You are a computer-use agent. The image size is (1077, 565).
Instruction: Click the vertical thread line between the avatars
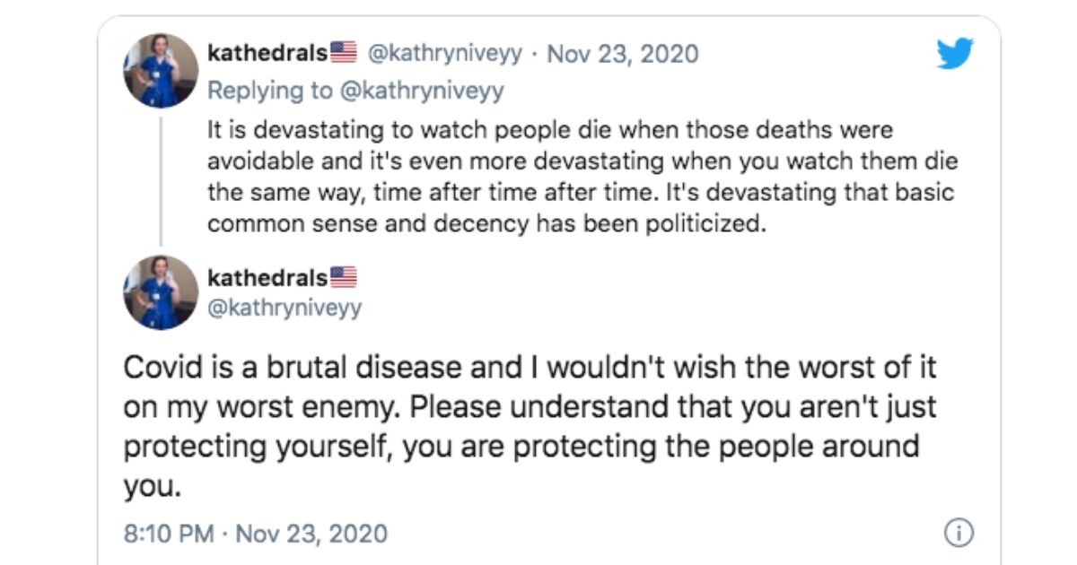(x=161, y=179)
